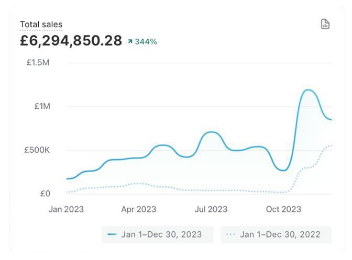Viewport: 352px width, 260px height.
Task: Click the dotted line legend marker
Action: 230,234
